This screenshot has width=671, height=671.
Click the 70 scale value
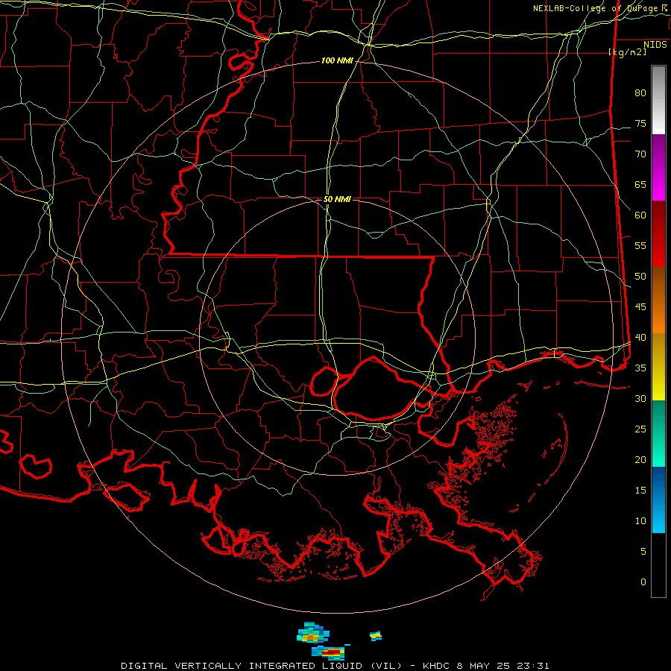(640, 154)
